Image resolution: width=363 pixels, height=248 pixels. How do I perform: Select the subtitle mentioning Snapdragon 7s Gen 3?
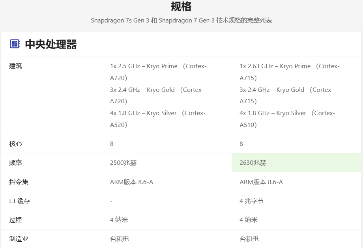(181, 21)
